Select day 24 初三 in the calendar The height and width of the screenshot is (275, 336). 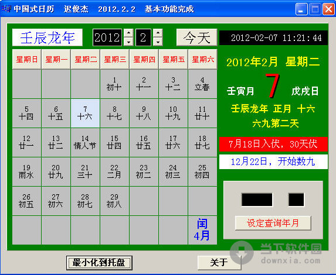174,172
